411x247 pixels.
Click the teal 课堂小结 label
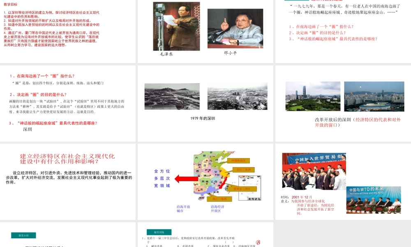(23, 235)
